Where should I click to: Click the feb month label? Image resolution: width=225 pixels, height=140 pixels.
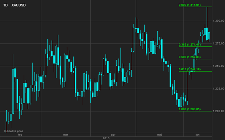pos(20,135)
